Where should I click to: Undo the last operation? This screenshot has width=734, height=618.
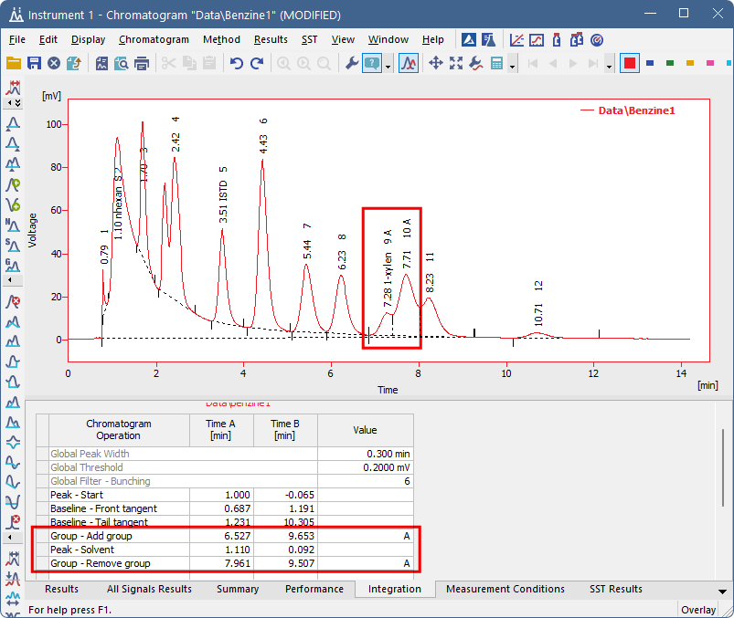point(237,63)
